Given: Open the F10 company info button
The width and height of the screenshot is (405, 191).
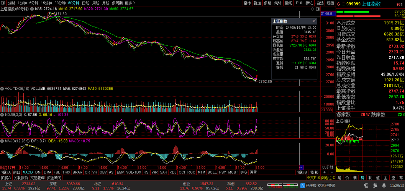Looking at the screenshot, I should click(299, 3).
